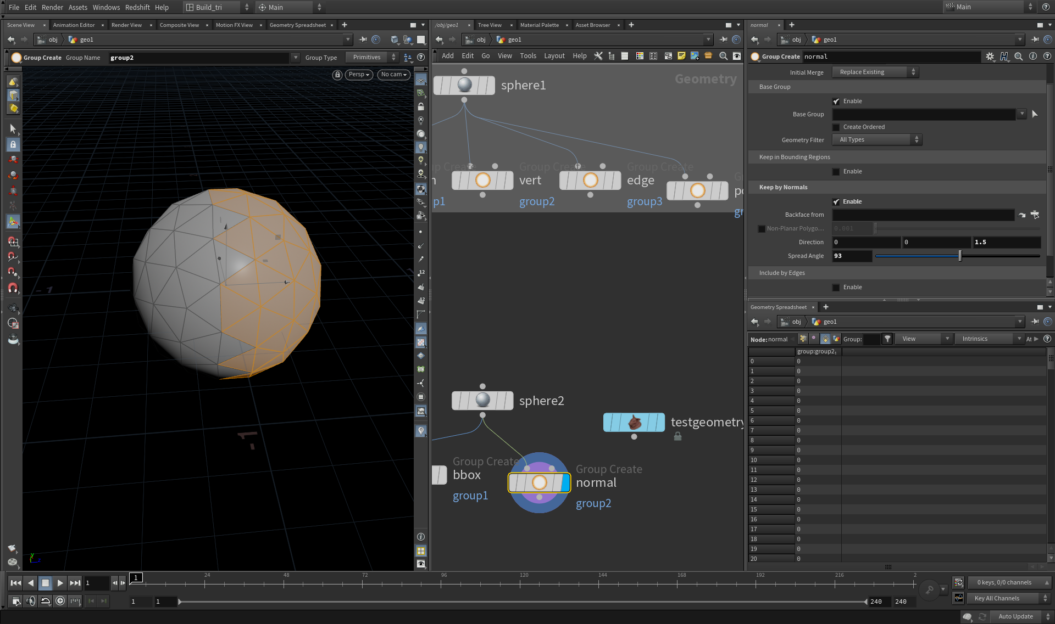
Task: Check the Create Ordered checkbox
Action: [836, 127]
